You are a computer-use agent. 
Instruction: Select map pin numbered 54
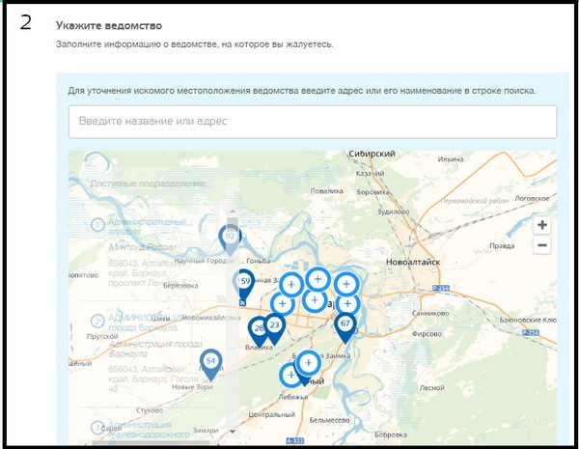pos(210,364)
